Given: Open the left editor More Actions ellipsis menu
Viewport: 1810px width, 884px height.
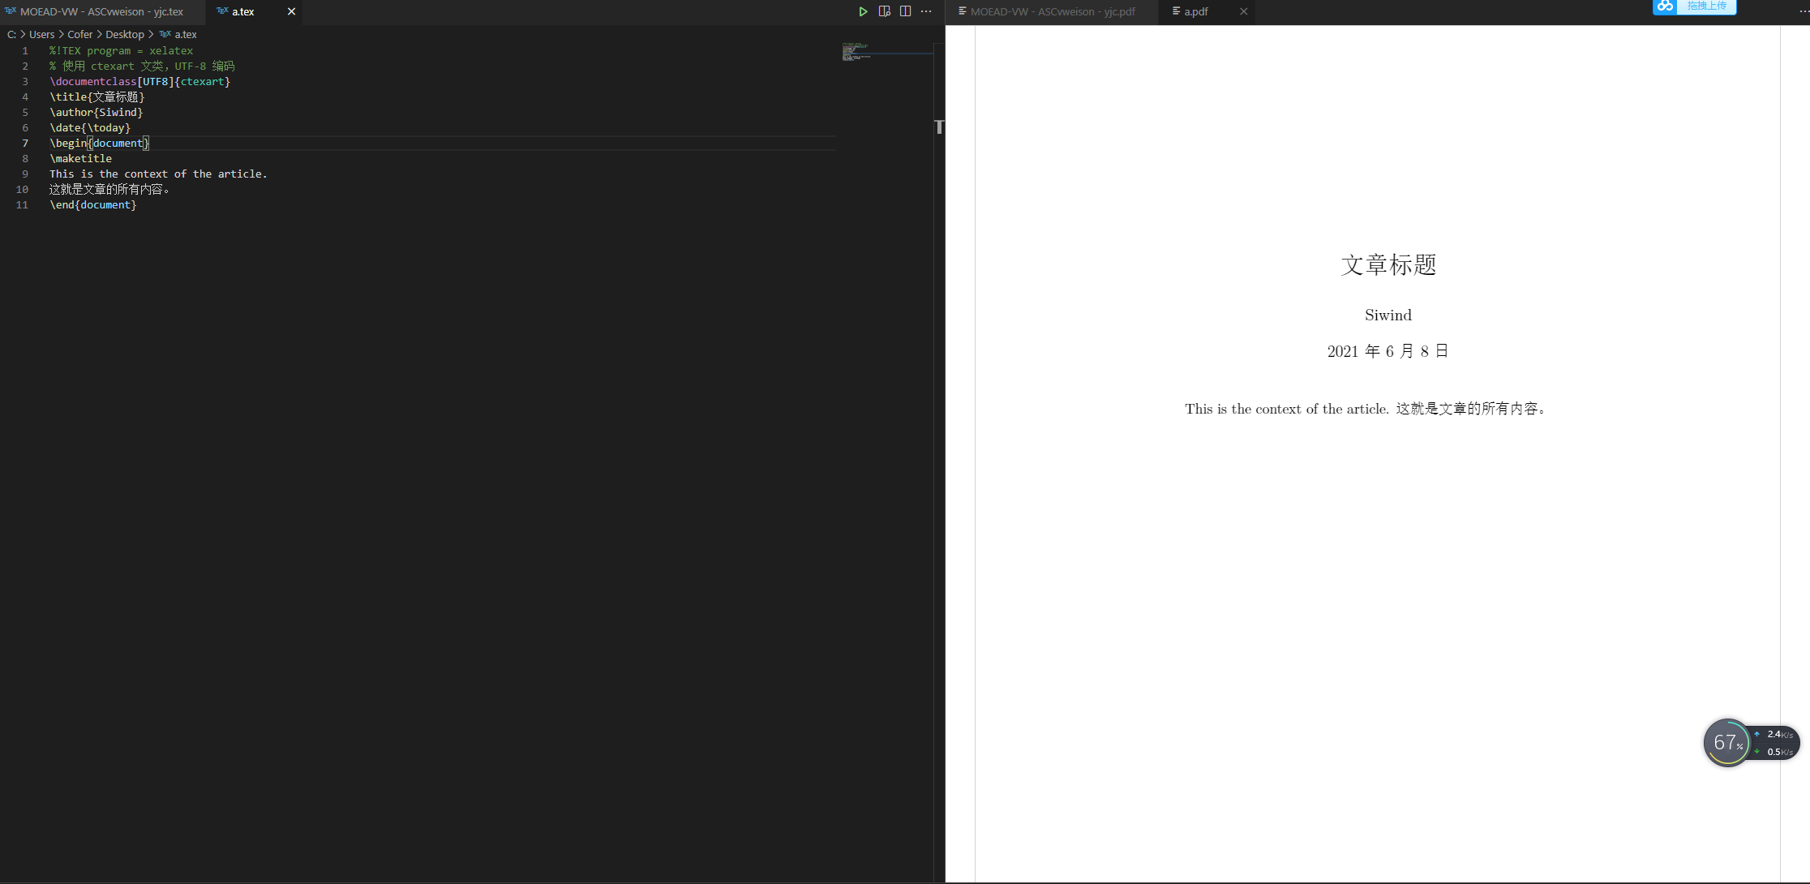Looking at the screenshot, I should point(926,11).
